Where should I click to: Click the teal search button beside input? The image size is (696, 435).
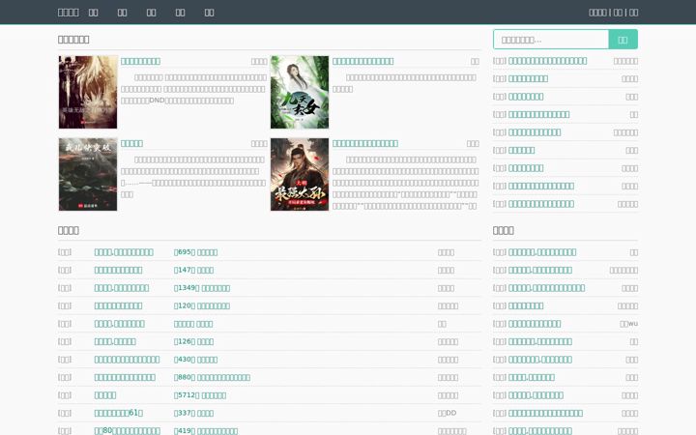click(x=623, y=40)
